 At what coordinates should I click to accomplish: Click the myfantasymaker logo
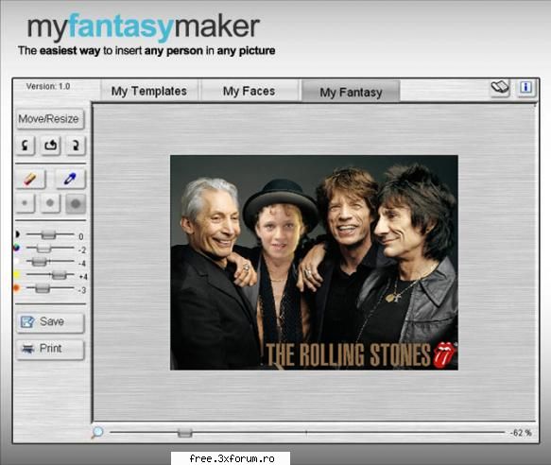click(x=144, y=27)
